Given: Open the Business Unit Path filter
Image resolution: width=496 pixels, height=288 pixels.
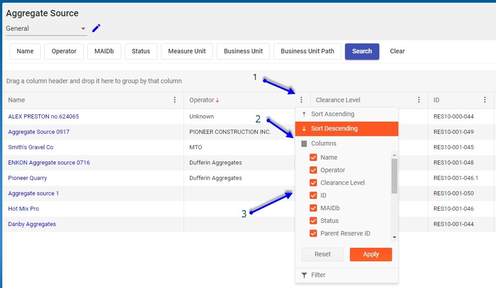Looking at the screenshot, I should click(x=307, y=51).
